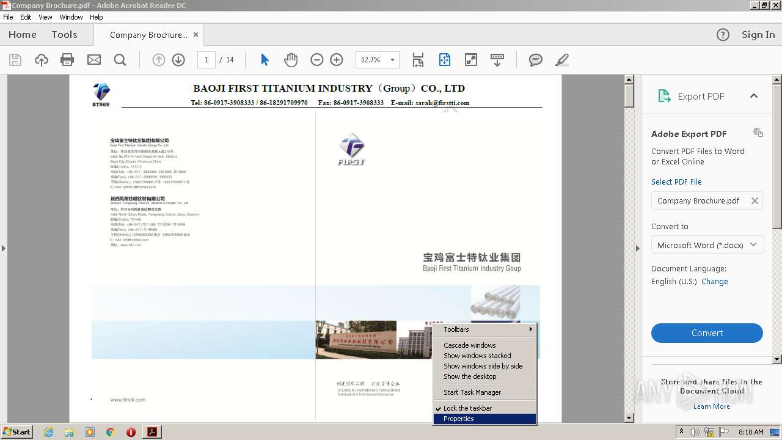Click the volume speaker tray icon
The height and width of the screenshot is (440, 782).
[x=695, y=432]
